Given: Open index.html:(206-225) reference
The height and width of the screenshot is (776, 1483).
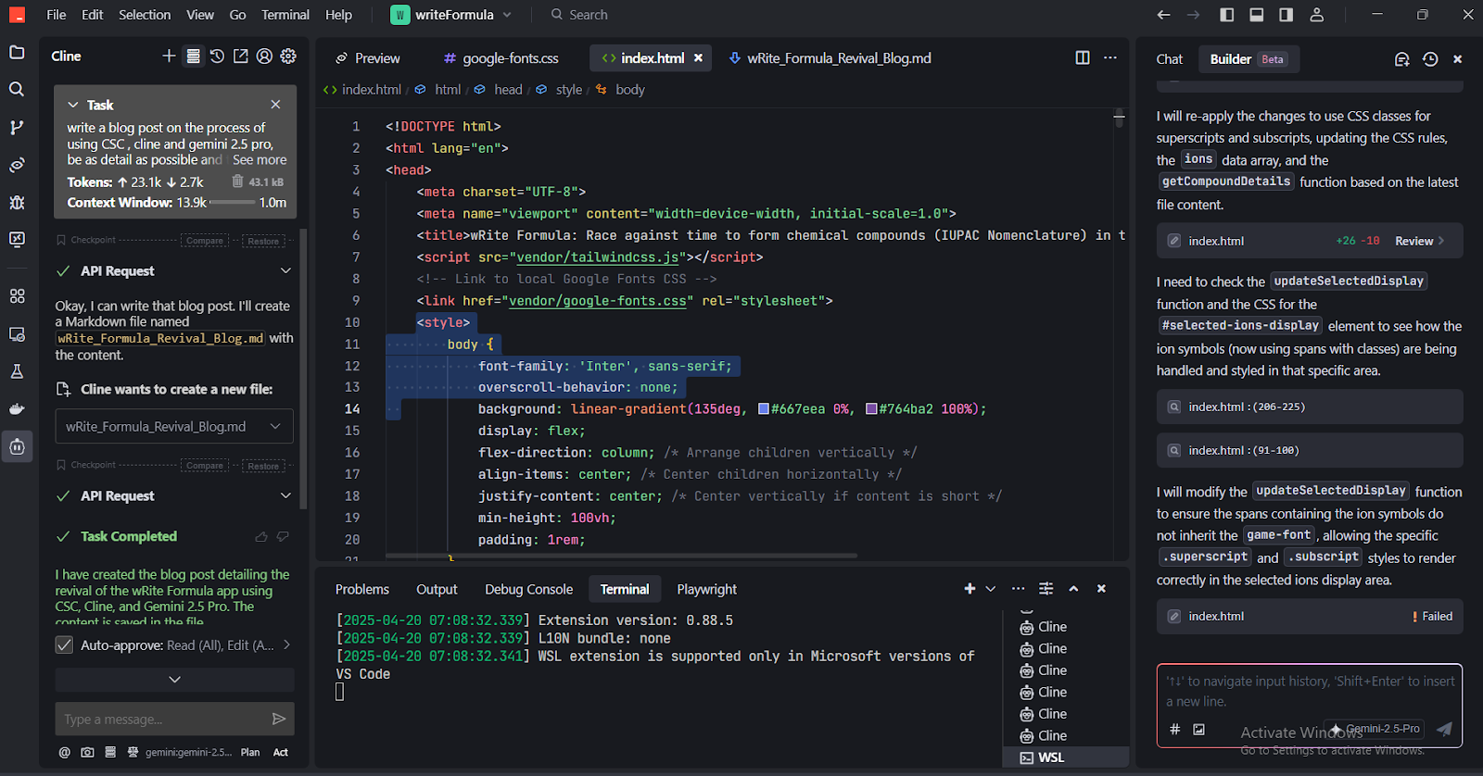Looking at the screenshot, I should click(1310, 407).
